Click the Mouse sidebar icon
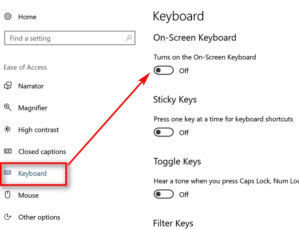The height and width of the screenshot is (230, 299). [x=8, y=195]
